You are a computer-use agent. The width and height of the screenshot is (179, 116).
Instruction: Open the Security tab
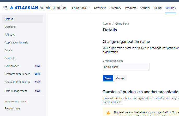pos(145,8)
